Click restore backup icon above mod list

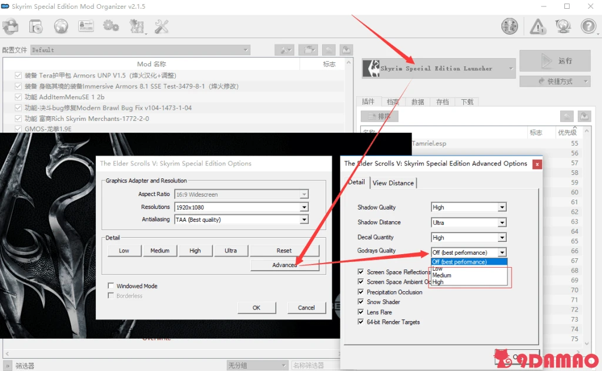click(x=329, y=50)
